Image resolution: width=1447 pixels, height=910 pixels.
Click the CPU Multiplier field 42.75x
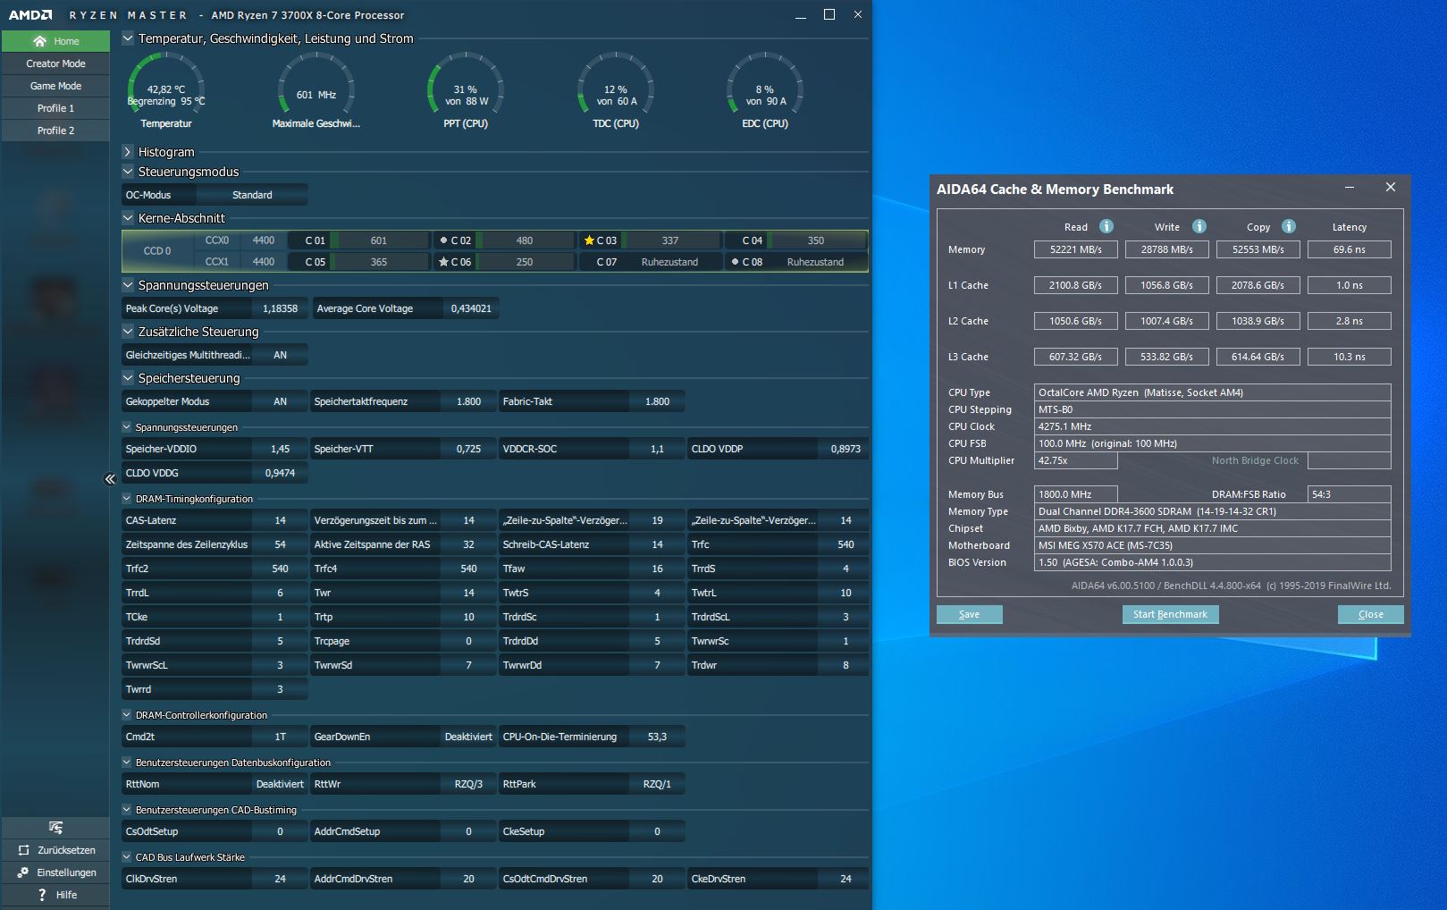(x=1076, y=460)
